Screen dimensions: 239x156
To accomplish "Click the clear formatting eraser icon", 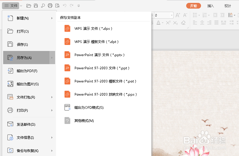I will (x=183, y=23).
